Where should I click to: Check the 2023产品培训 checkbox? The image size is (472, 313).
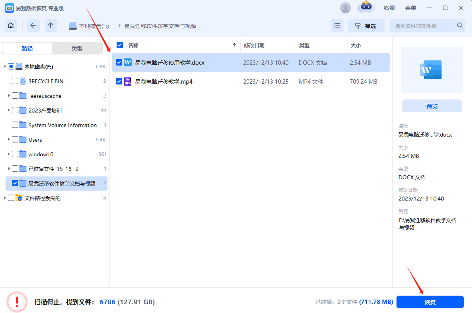(15, 111)
